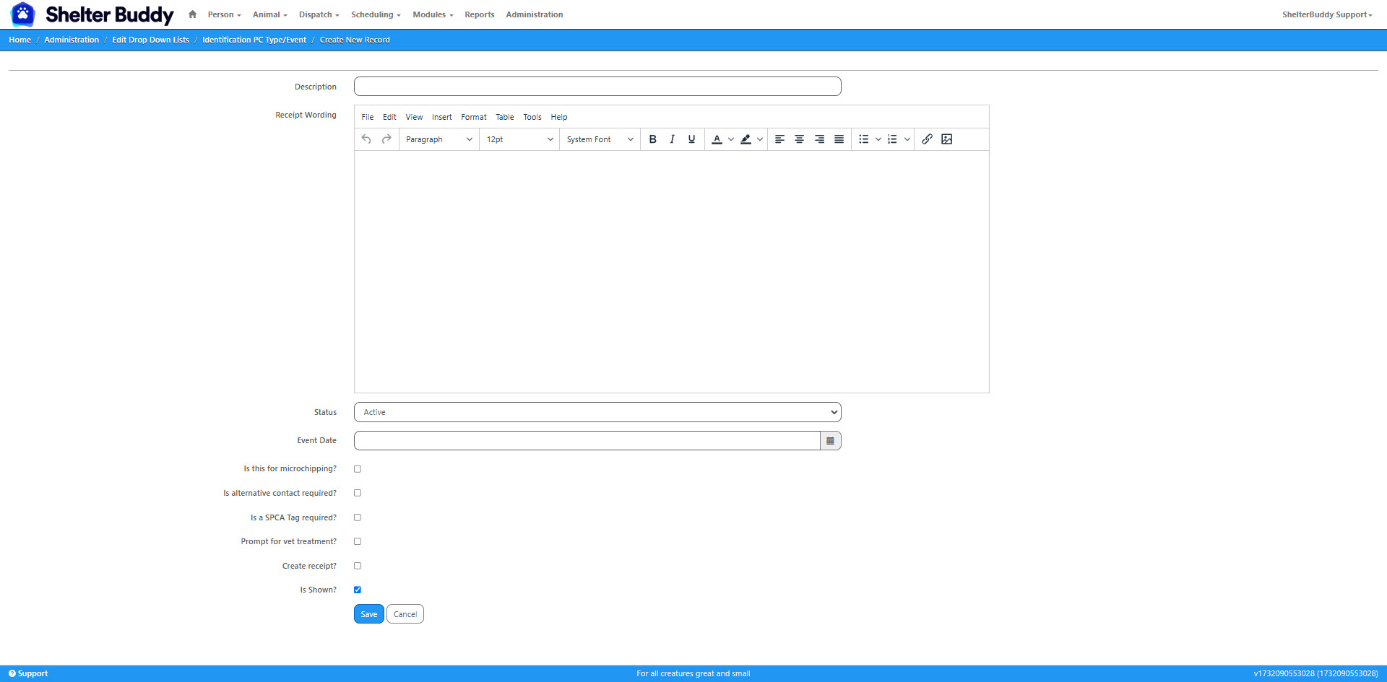
Task: Open the Event Date calendar picker
Action: pyautogui.click(x=830, y=441)
